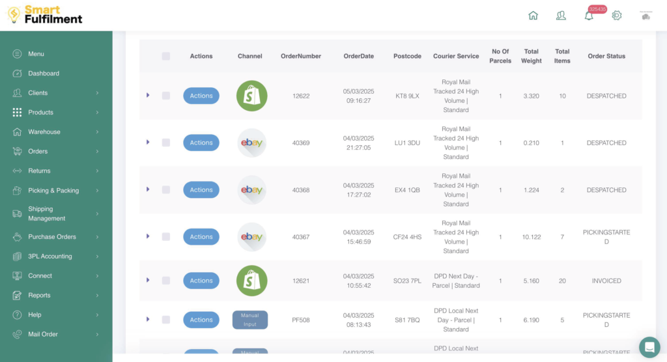The width and height of the screenshot is (667, 362).
Task: Open the settings gear icon in header
Action: (x=617, y=16)
